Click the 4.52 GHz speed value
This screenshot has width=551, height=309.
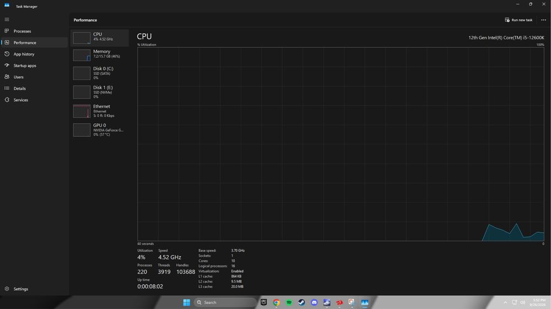pyautogui.click(x=170, y=257)
